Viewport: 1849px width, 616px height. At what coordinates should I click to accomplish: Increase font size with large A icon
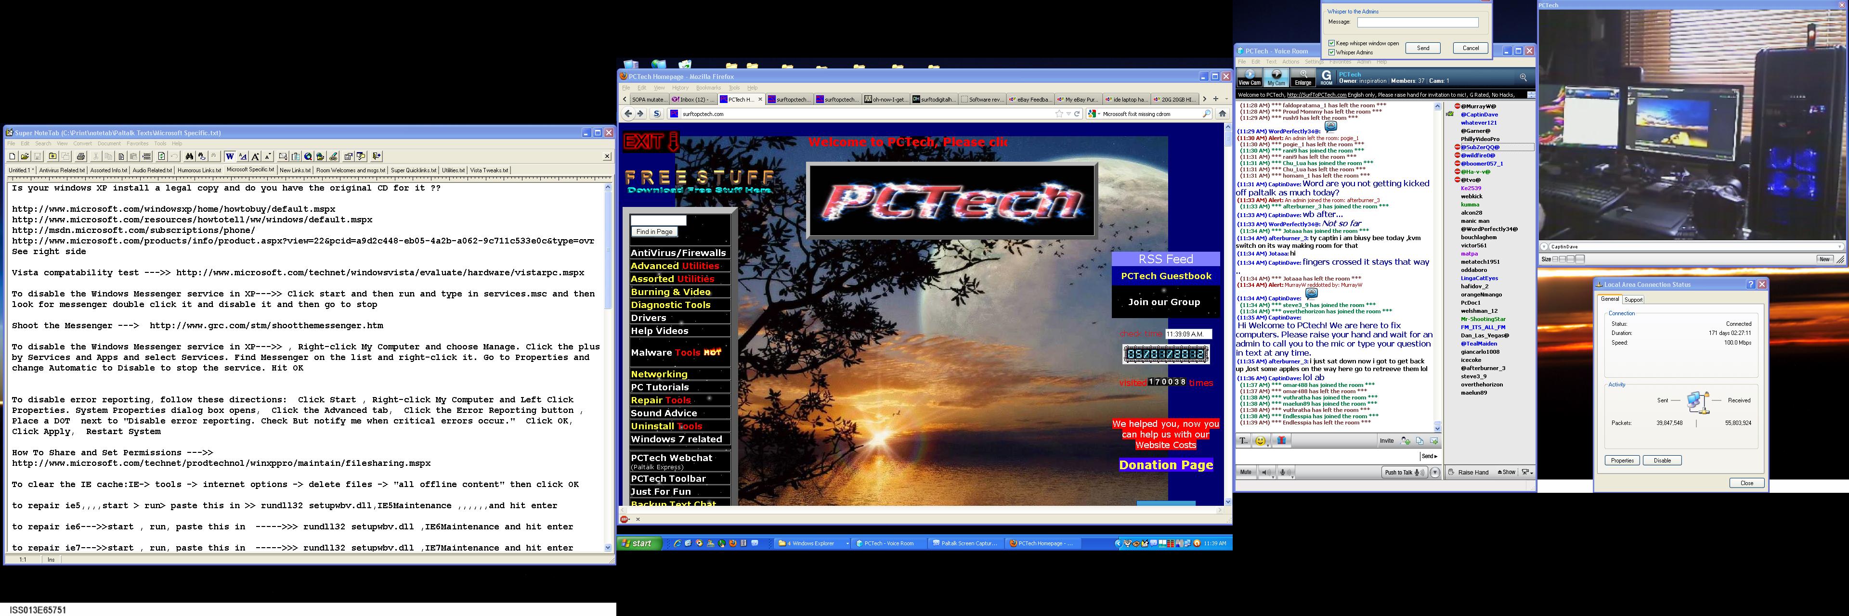[256, 156]
